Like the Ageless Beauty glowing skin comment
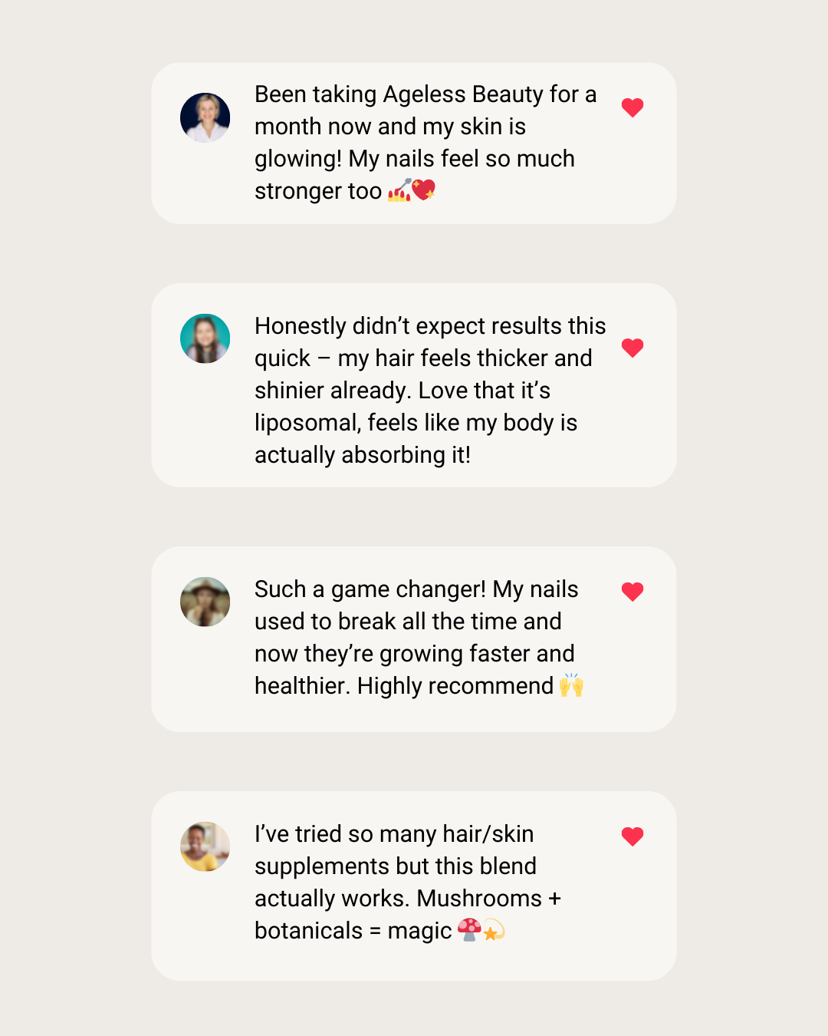Viewport: 828px width, 1036px height. pos(632,107)
